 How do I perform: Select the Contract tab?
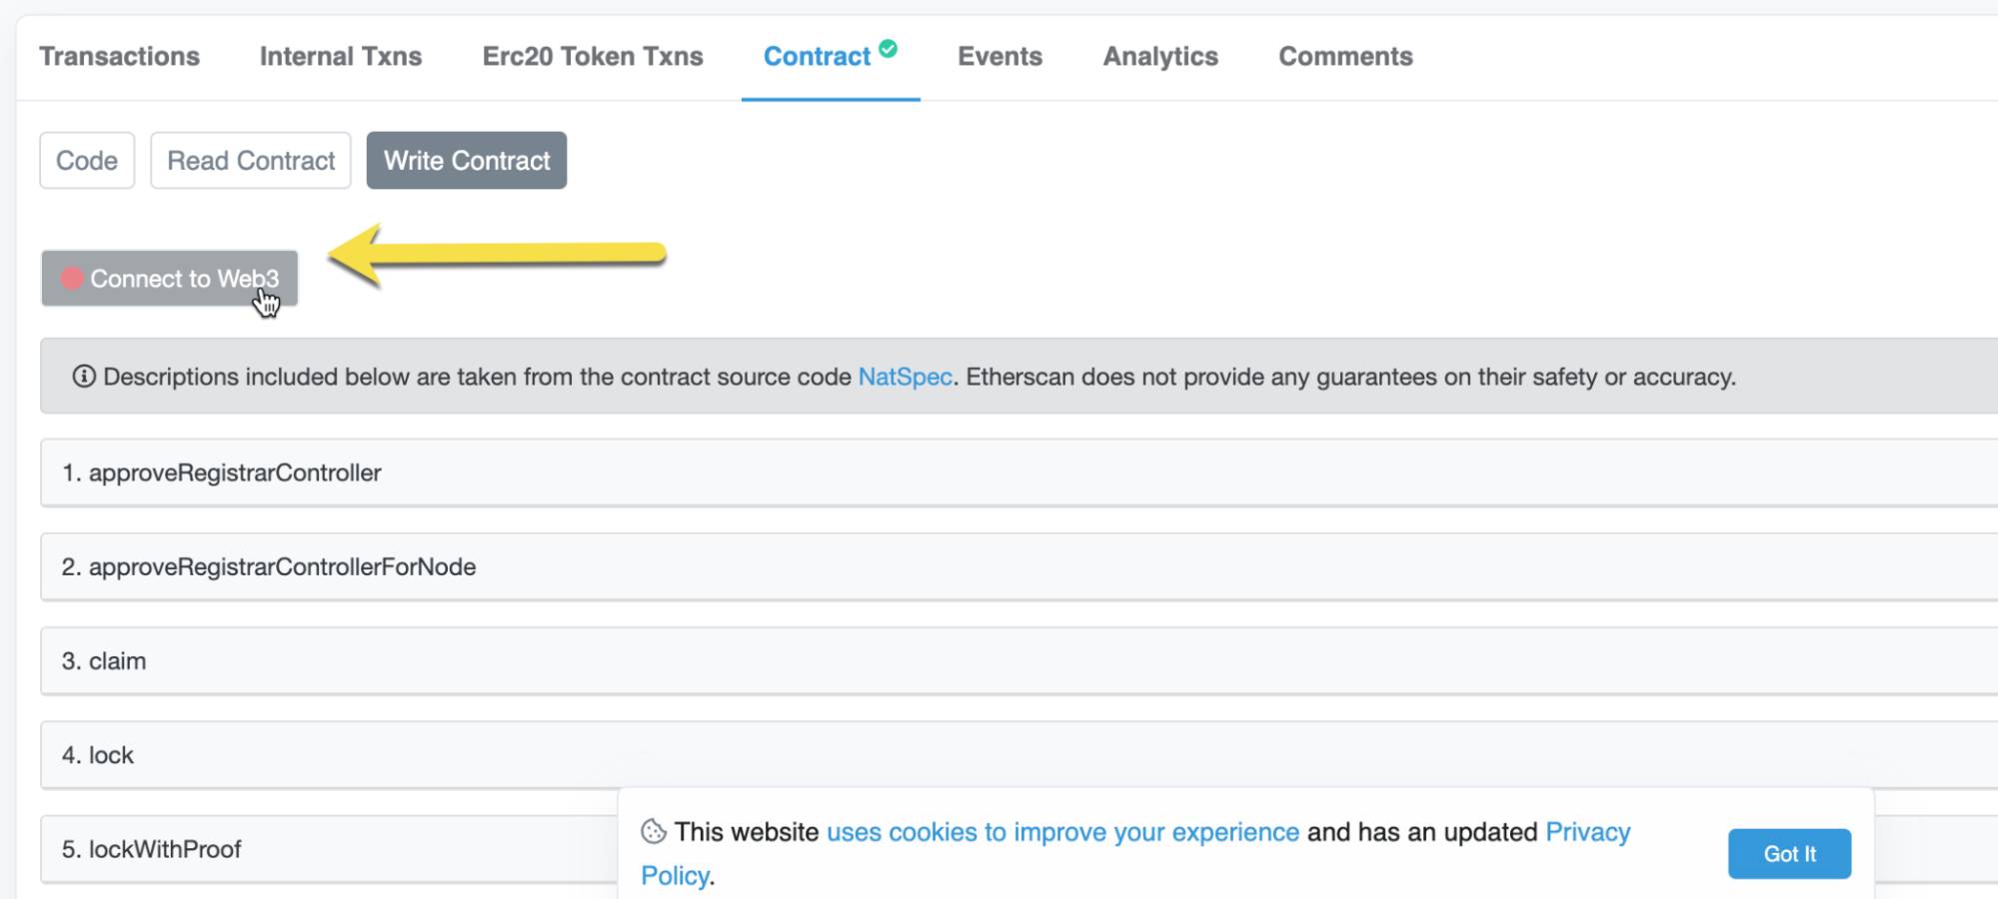point(817,57)
